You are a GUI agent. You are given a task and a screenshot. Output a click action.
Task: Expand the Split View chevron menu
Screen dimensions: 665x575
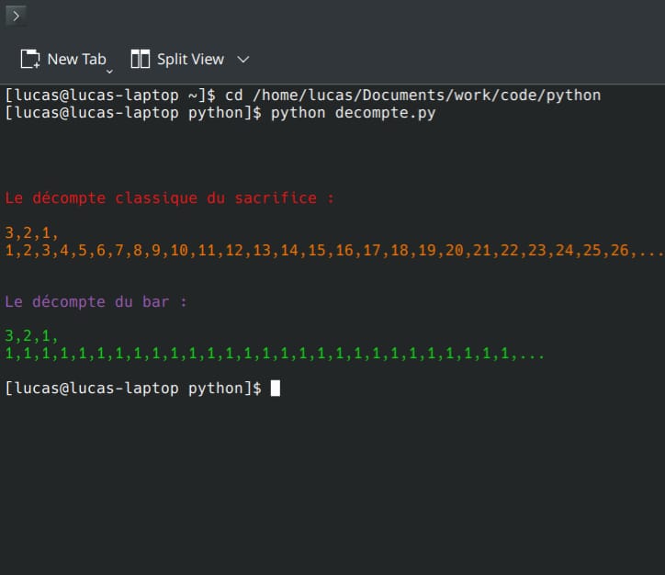[x=243, y=59]
